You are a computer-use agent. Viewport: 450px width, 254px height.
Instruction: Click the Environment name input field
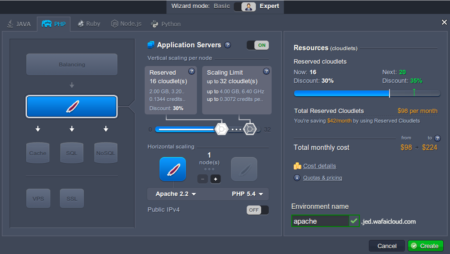[320, 221]
